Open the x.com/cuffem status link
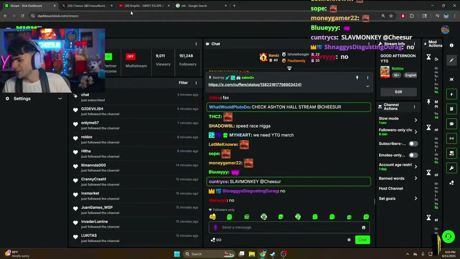460x259 pixels. [255, 85]
